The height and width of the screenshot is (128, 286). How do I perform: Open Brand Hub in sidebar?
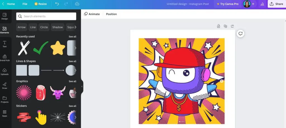(4, 58)
